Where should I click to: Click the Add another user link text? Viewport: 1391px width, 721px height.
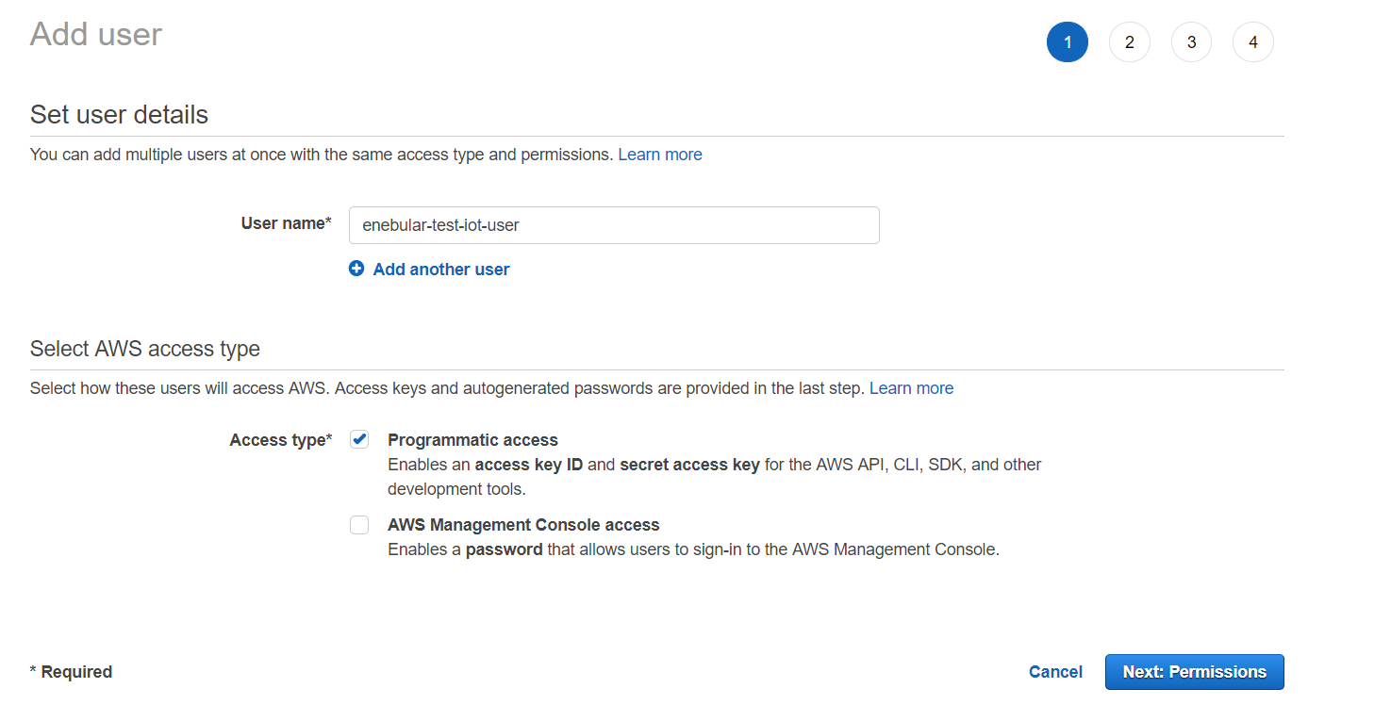pos(441,270)
